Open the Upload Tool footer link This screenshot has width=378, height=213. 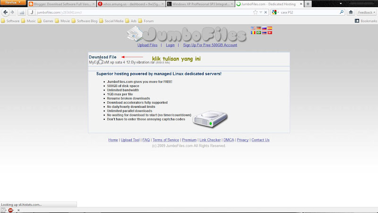130,140
